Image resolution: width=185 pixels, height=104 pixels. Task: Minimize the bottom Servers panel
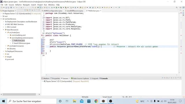pyautogui.click(x=178, y=78)
